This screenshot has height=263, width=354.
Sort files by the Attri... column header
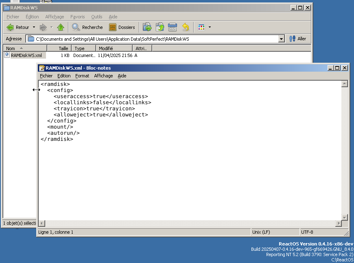pos(142,48)
